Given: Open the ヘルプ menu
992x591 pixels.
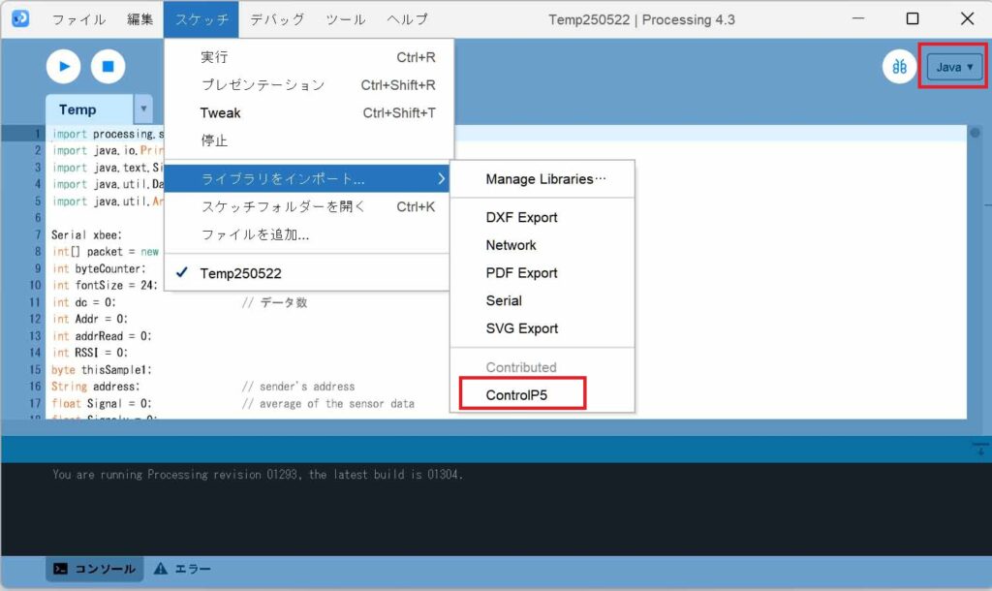Looking at the screenshot, I should click(408, 19).
